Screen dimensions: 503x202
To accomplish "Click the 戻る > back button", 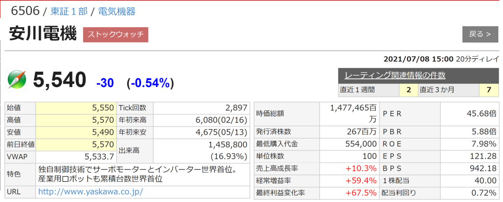I will [x=480, y=34].
